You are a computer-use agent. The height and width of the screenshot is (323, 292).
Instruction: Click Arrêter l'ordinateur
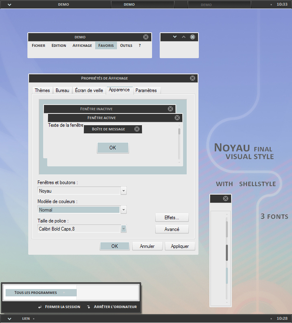(115, 307)
